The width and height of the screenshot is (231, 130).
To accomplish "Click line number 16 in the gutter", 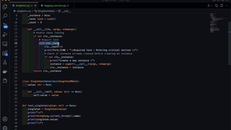I will point(16,43).
